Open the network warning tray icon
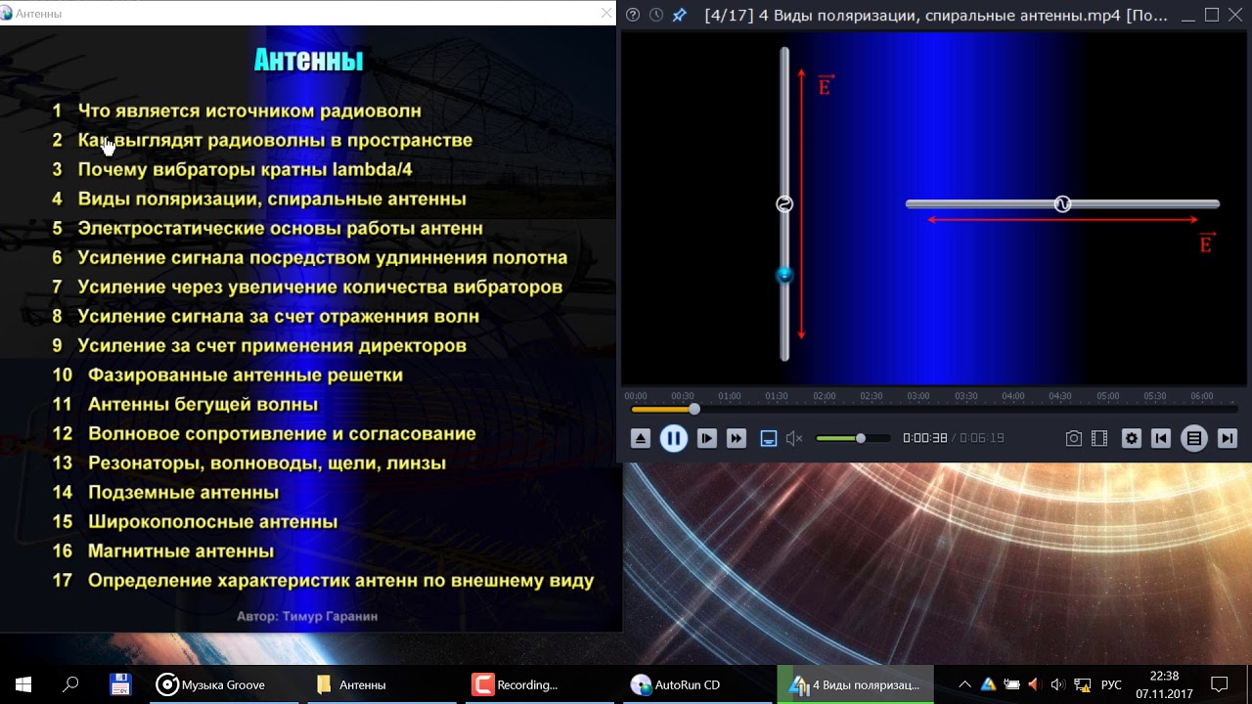The width and height of the screenshot is (1252, 704). tap(1083, 684)
